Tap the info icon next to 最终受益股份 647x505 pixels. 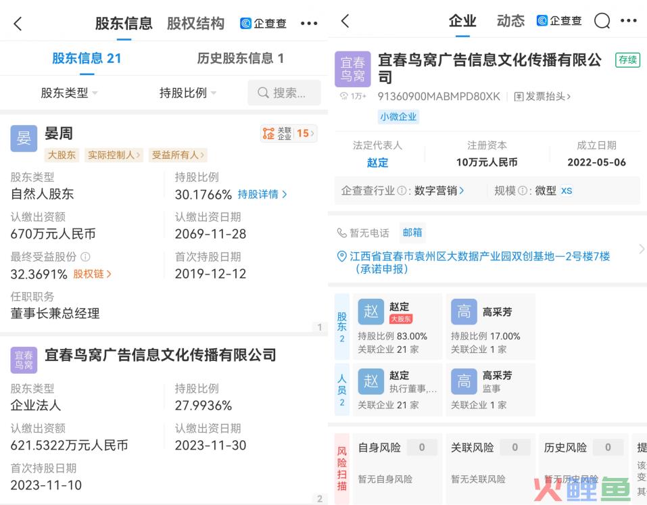85,257
